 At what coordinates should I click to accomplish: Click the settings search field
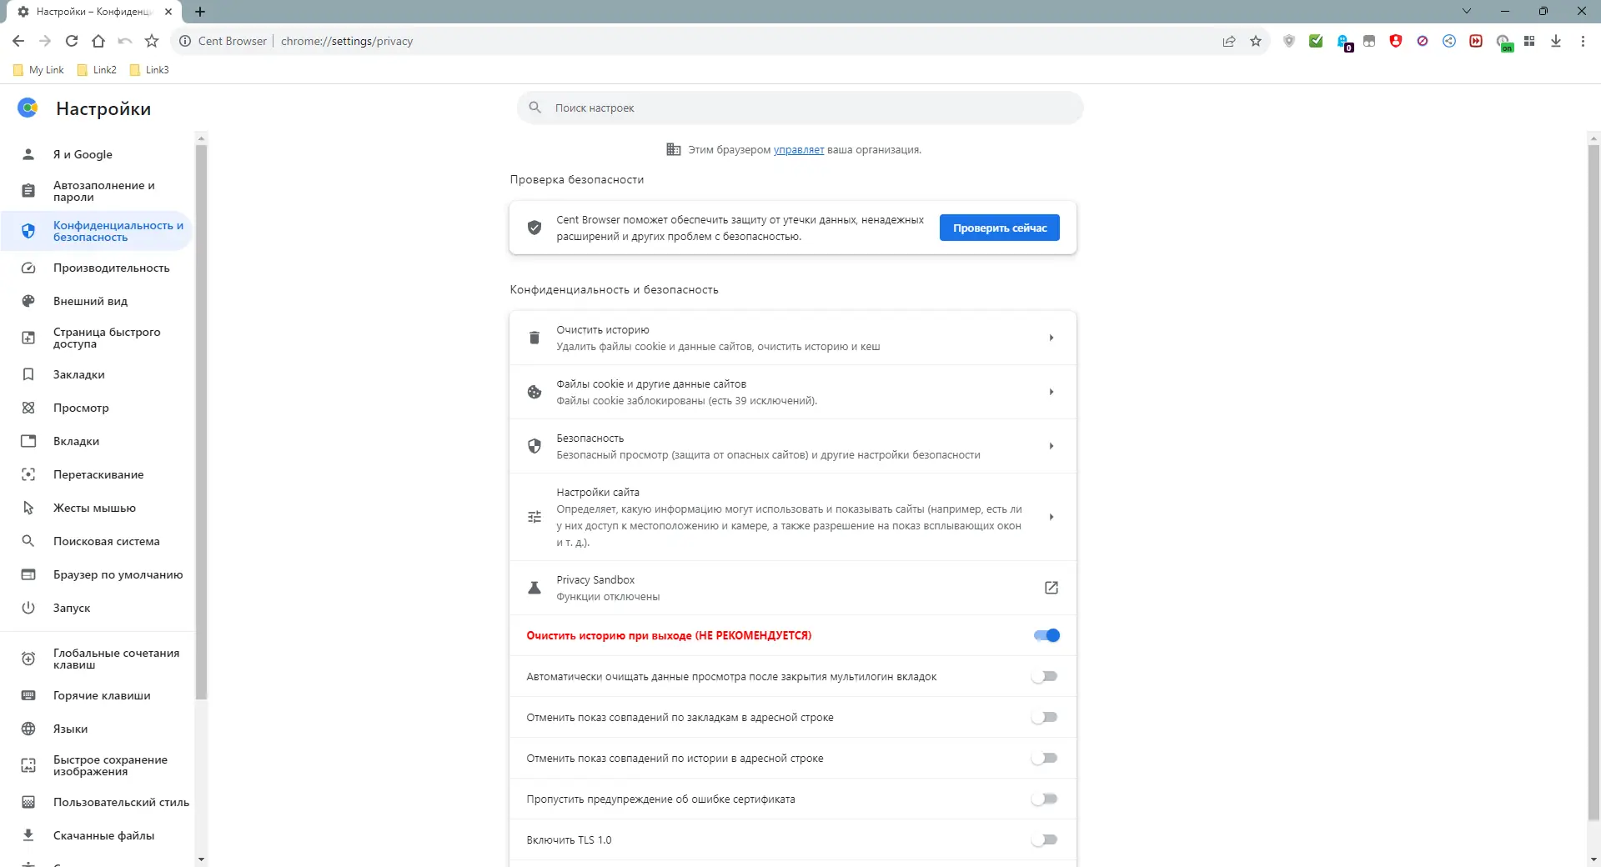(800, 108)
